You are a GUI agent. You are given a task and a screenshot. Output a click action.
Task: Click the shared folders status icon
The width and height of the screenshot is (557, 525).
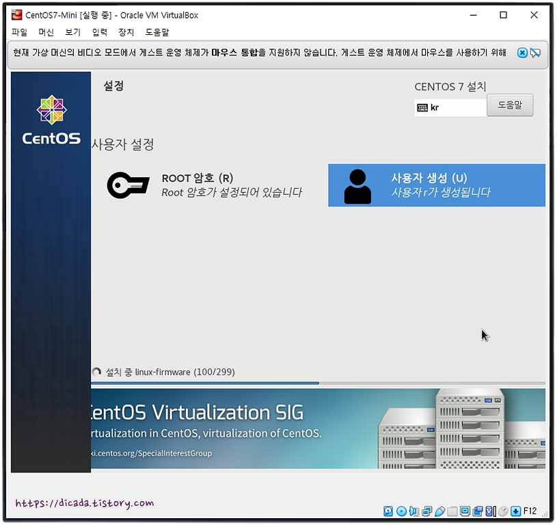click(x=452, y=511)
